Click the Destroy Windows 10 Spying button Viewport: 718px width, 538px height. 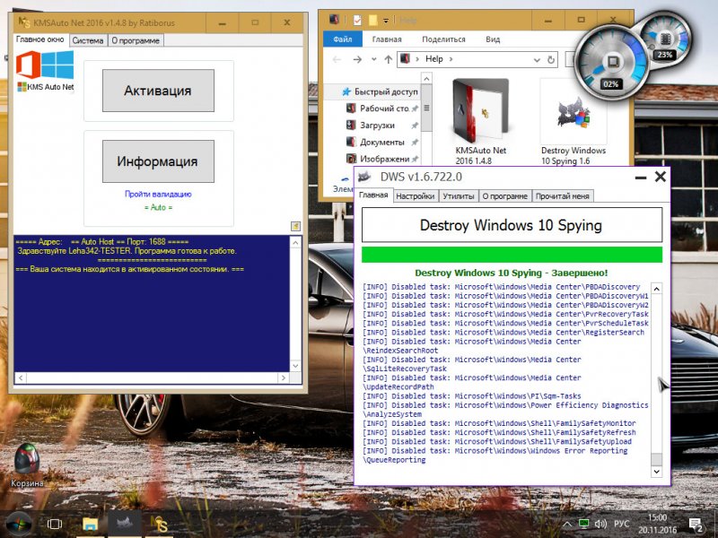pyautogui.click(x=512, y=225)
